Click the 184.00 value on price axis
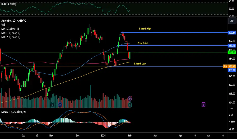Viewport: 237px width, 139px height. point(232,59)
